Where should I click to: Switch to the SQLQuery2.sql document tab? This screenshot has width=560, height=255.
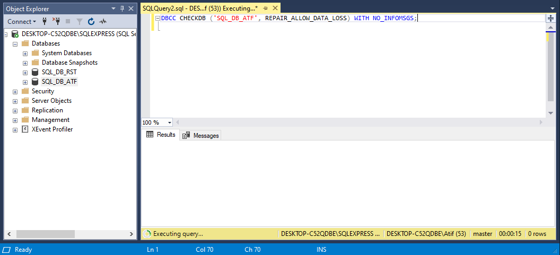pos(200,8)
